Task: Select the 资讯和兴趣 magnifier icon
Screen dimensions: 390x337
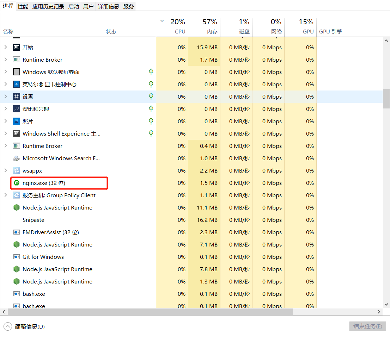Action: 17,109
